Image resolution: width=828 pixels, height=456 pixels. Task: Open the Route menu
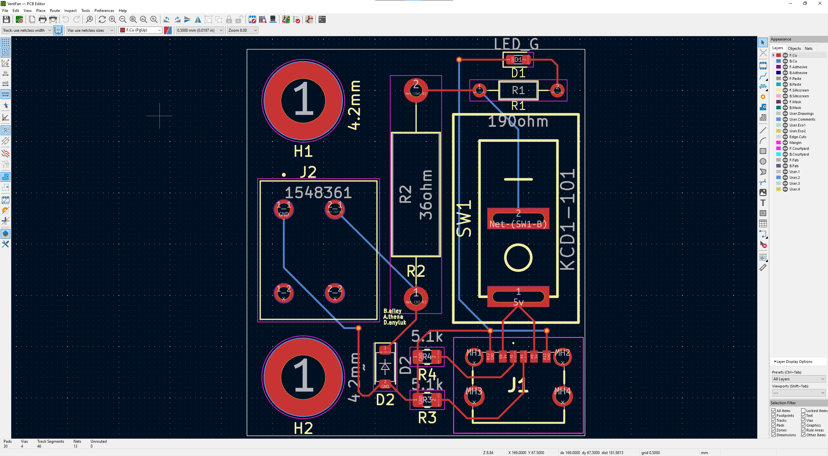[55, 10]
